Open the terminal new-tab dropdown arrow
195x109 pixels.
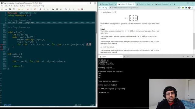click(x=128, y=57)
